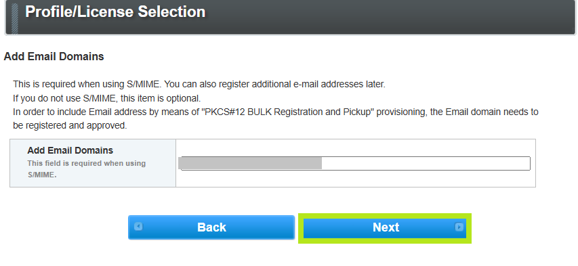Click the 'this item is optional' sentence
This screenshot has height=266, width=578.
click(x=107, y=98)
